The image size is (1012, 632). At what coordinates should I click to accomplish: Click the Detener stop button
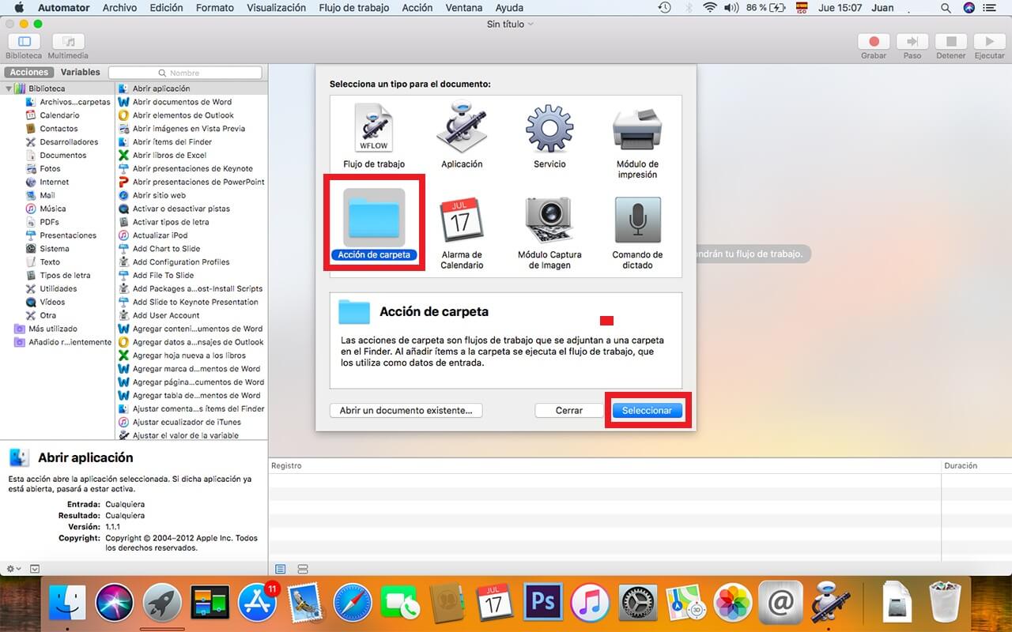(x=951, y=42)
